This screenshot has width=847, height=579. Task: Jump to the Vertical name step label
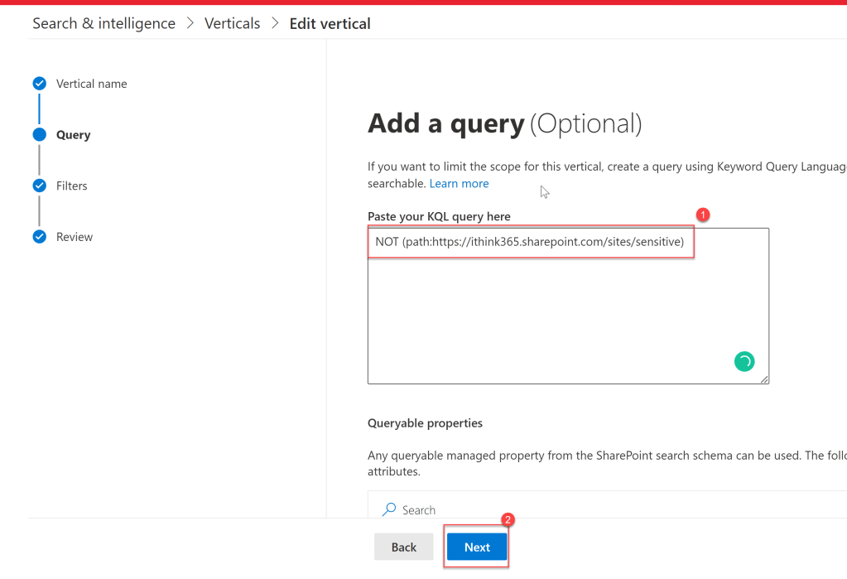(x=91, y=84)
